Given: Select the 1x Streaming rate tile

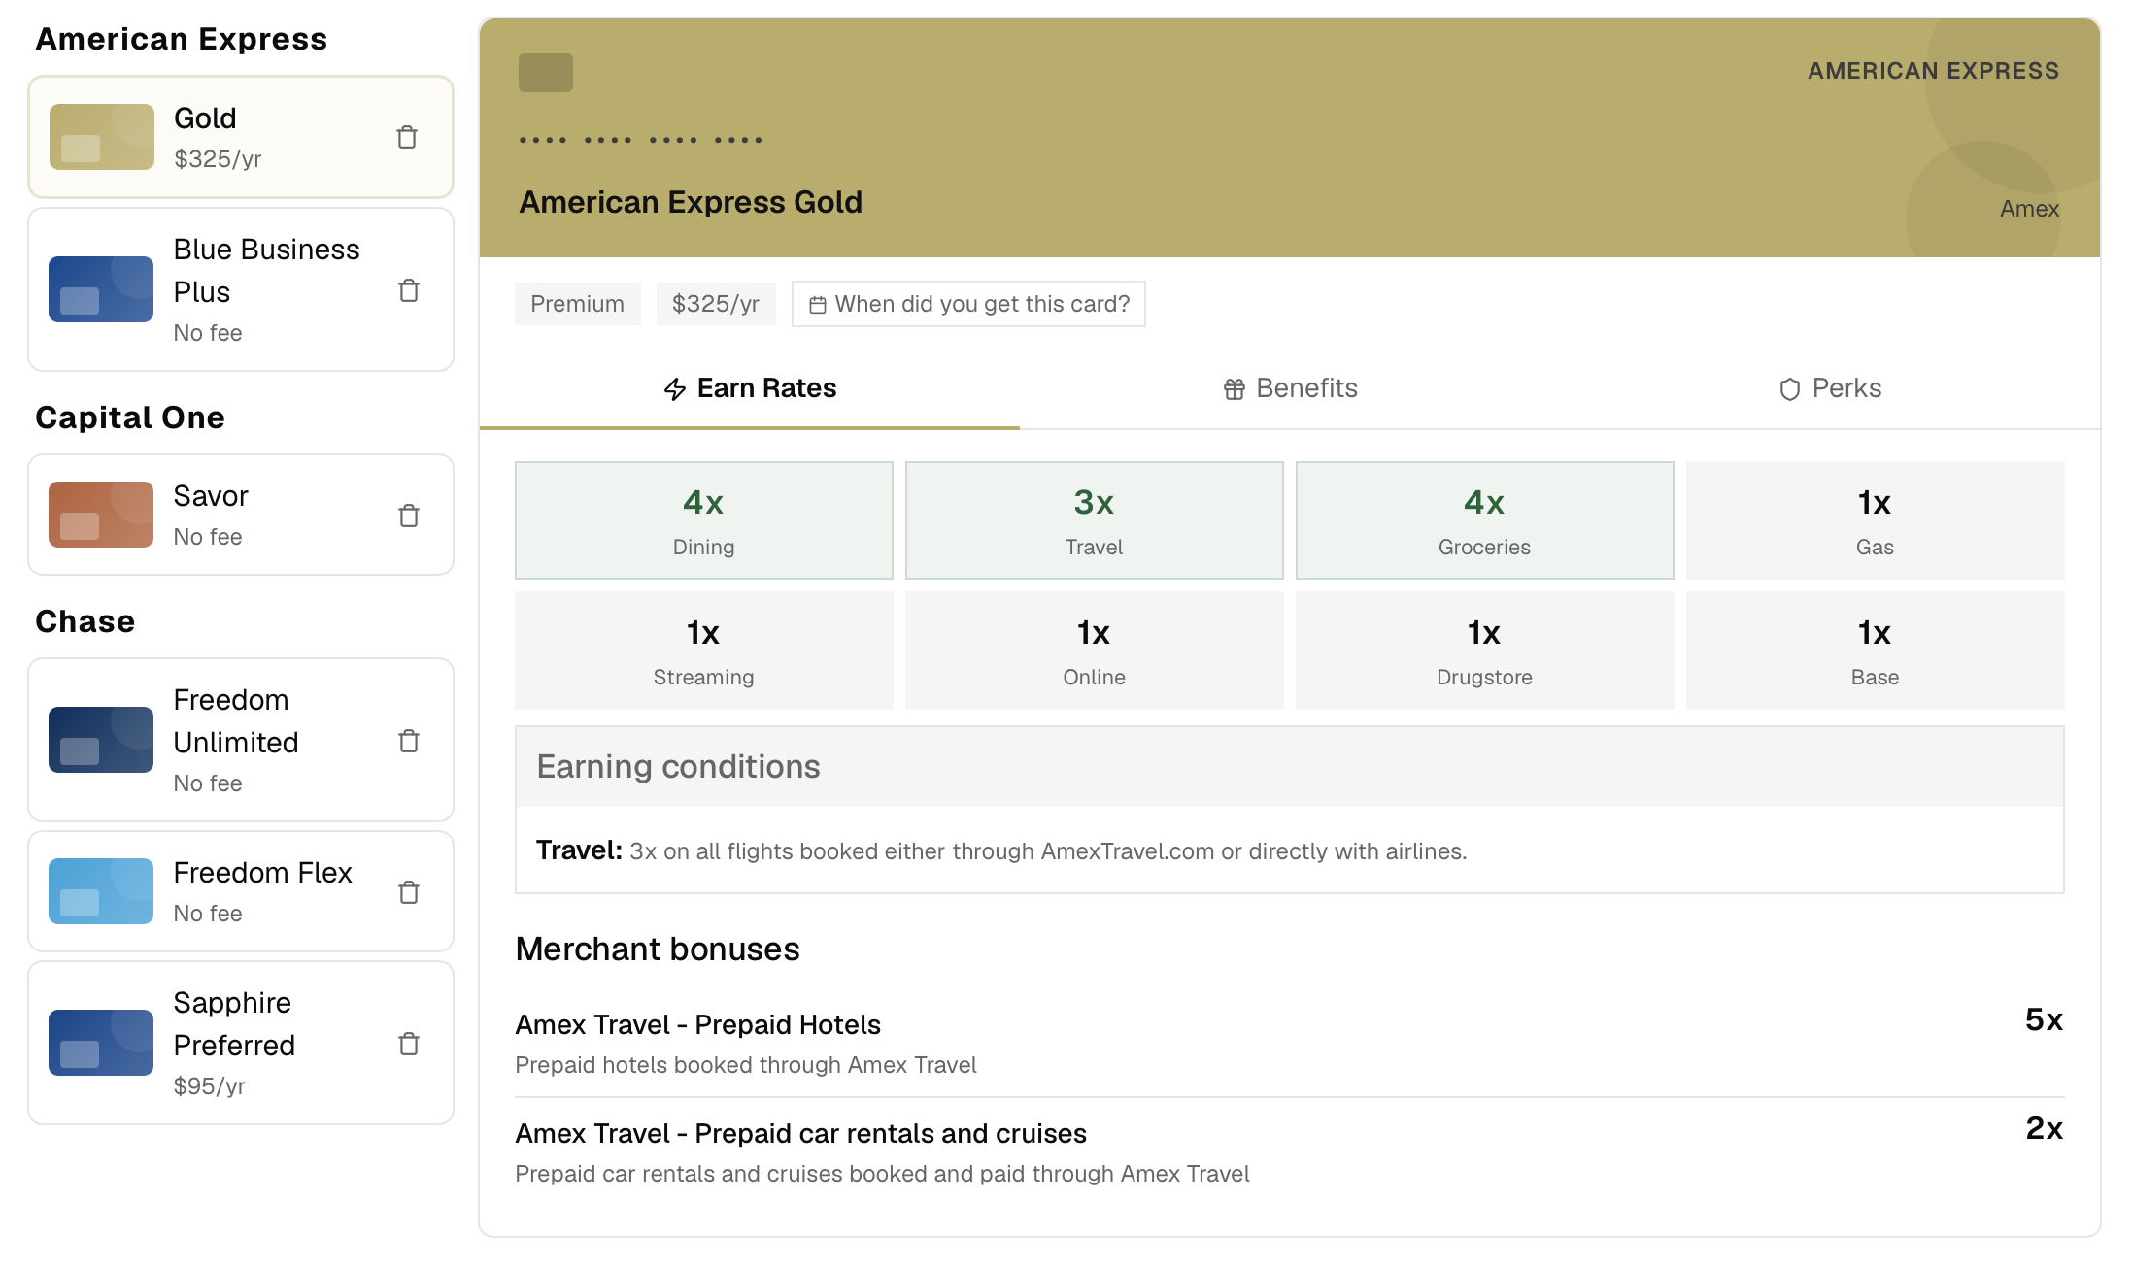Looking at the screenshot, I should point(704,650).
